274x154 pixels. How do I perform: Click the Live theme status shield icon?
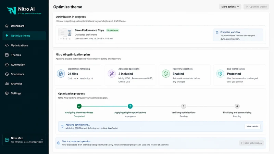(x=220, y=74)
